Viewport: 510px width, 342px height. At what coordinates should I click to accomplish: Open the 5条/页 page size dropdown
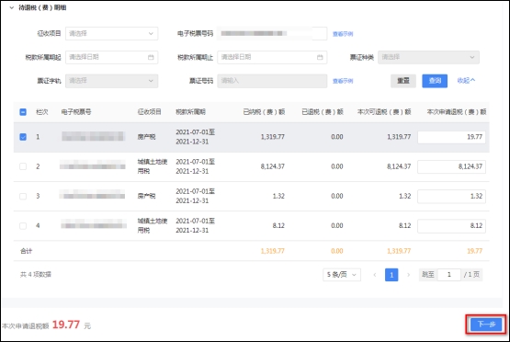(342, 275)
